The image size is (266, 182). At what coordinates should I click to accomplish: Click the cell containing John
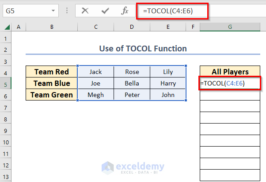pyautogui.click(x=168, y=95)
